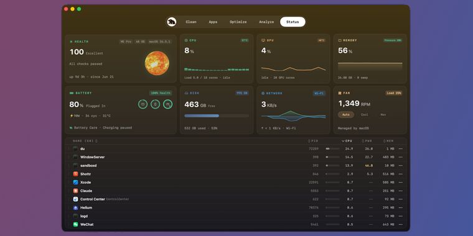This screenshot has width=473, height=236.
Task: Click the third circular battery gauge
Action: tap(168, 104)
